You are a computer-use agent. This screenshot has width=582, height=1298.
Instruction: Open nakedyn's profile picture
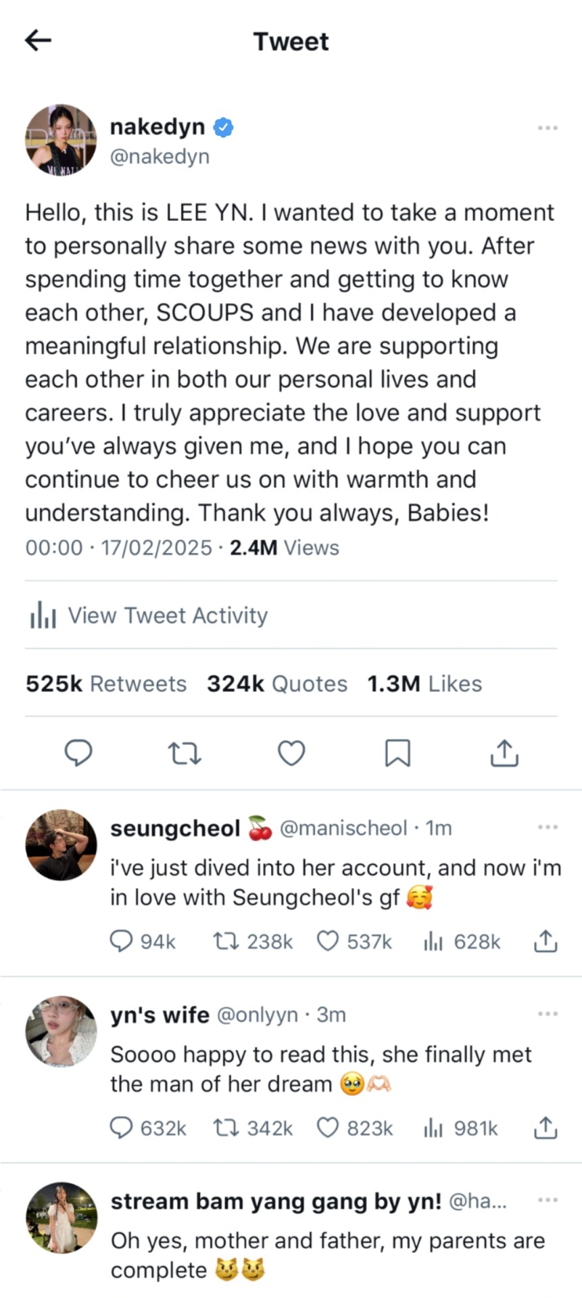61,140
